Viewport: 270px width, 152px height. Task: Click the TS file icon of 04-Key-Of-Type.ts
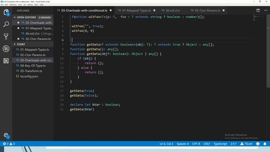pos(17,65)
